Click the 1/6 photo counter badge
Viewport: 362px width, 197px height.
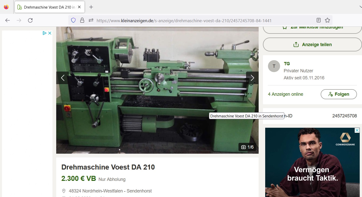247,147
